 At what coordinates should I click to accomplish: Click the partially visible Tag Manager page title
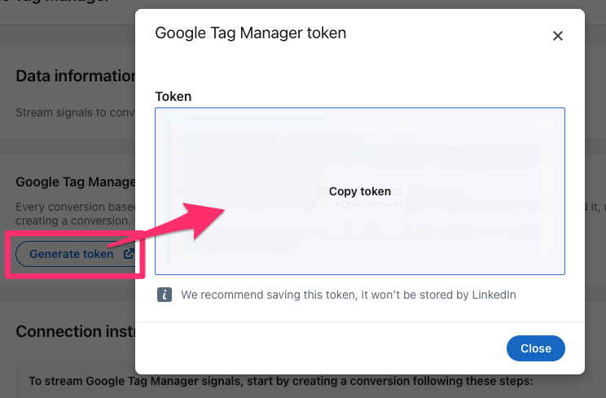[54, 2]
